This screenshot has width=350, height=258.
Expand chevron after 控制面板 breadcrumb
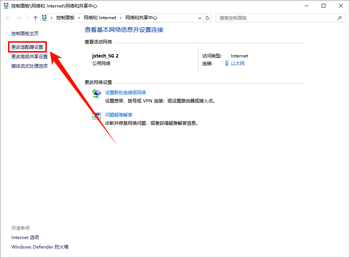(79, 18)
